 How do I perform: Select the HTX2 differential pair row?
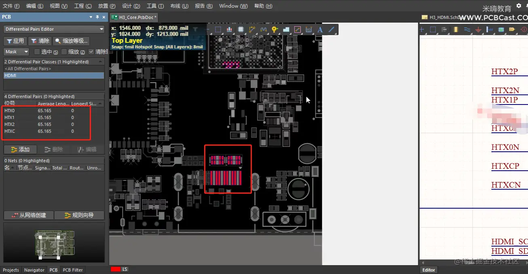pyautogui.click(x=54, y=124)
